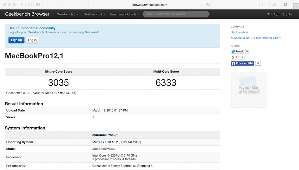The image size is (299, 170).
Task: Select the MacBookPro12,1 page heading
Action: pos(34,56)
